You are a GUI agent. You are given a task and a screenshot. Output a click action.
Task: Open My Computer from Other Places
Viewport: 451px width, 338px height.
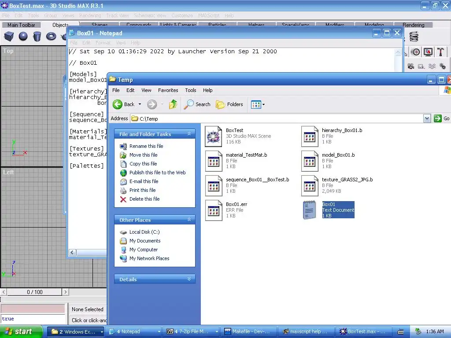(144, 250)
